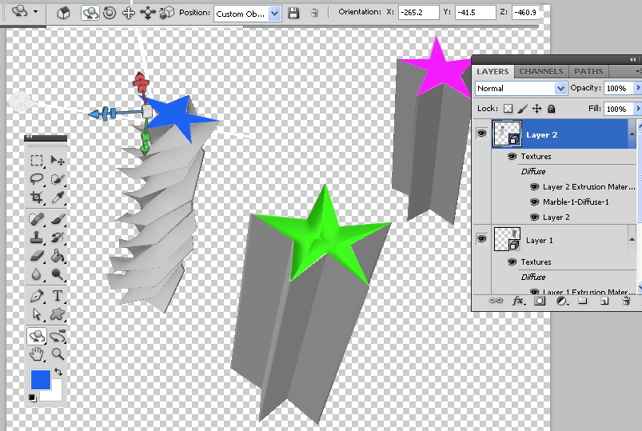The image size is (642, 431).
Task: Select the Zoom tool in toolbox
Action: click(58, 353)
